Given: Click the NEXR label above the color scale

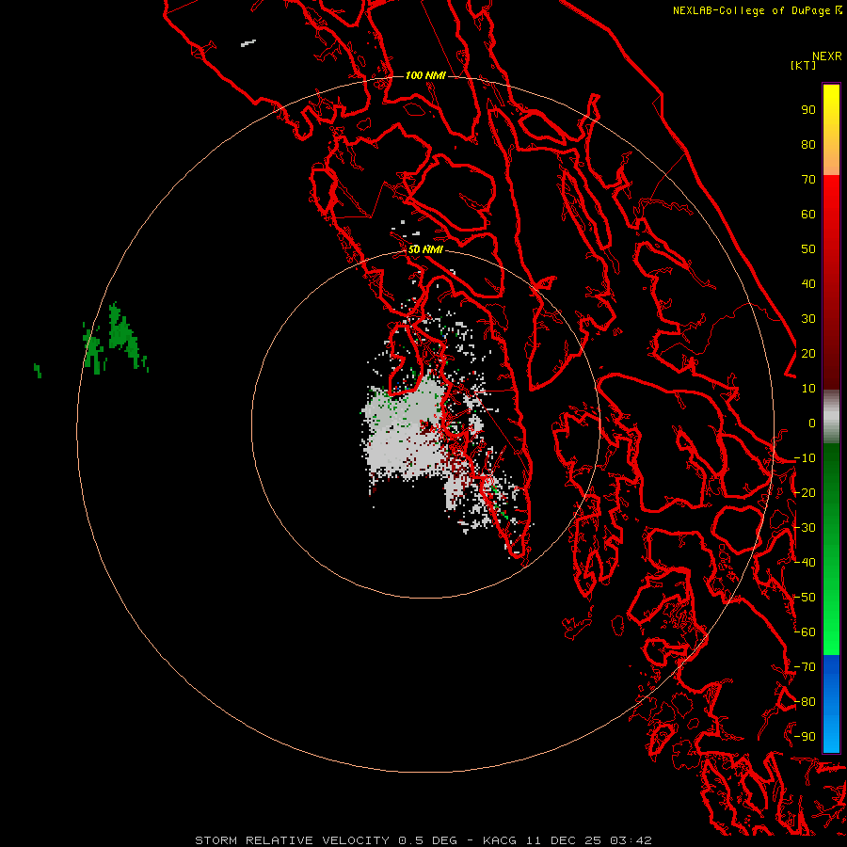Looking at the screenshot, I should (827, 56).
